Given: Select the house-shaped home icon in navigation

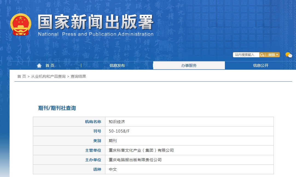Looking at the screenshot, I should click(x=39, y=65).
